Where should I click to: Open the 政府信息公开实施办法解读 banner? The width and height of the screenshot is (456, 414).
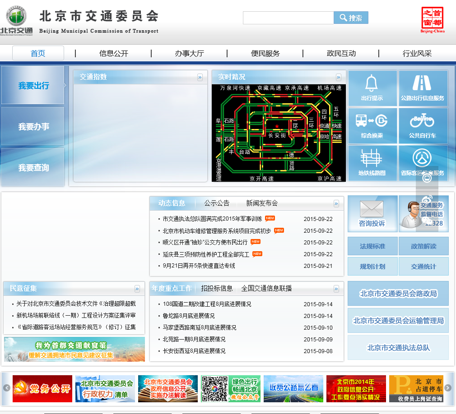coord(168,389)
